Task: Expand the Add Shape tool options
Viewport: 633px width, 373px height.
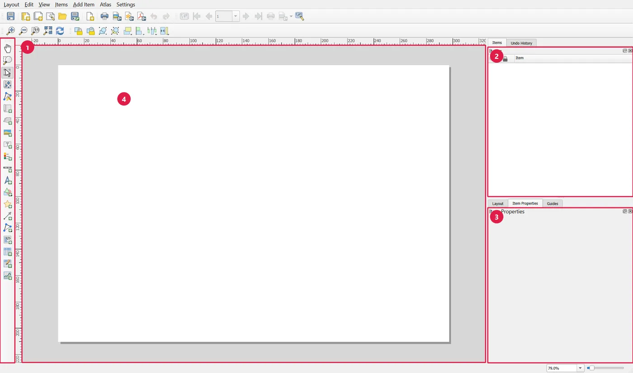Action: point(8,192)
